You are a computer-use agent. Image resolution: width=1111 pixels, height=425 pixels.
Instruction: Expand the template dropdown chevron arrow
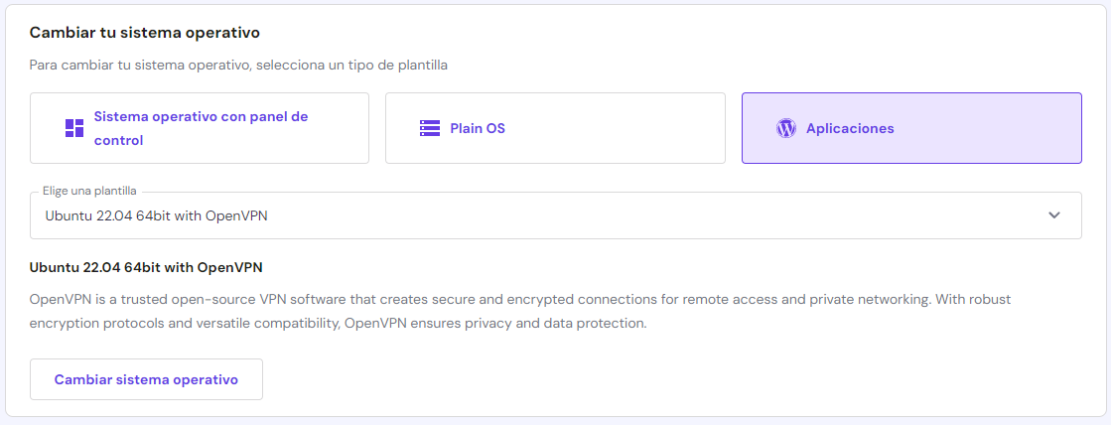1053,215
